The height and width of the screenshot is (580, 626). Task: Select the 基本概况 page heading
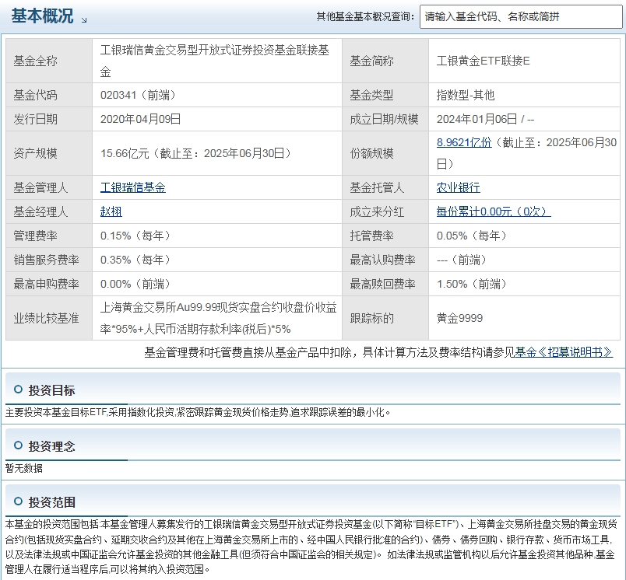coord(42,16)
